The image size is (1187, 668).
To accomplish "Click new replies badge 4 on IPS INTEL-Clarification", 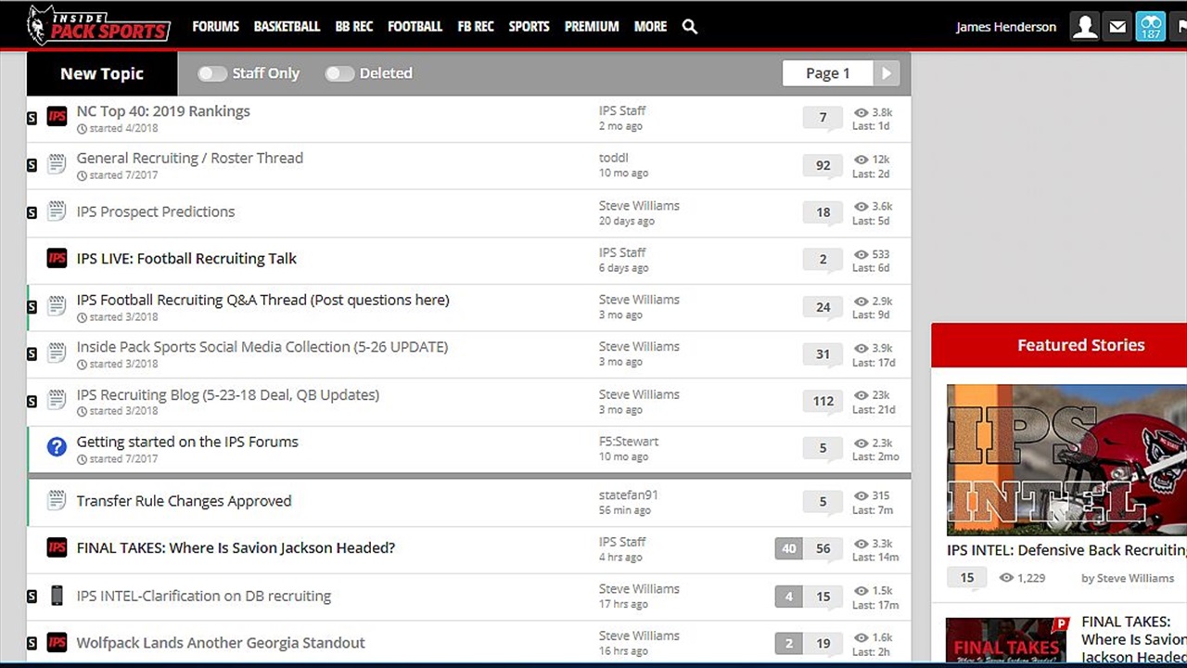I will pyautogui.click(x=788, y=597).
